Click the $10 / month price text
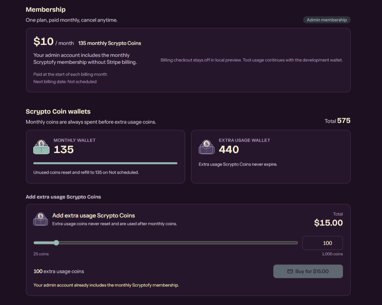382x305 pixels. pos(54,42)
